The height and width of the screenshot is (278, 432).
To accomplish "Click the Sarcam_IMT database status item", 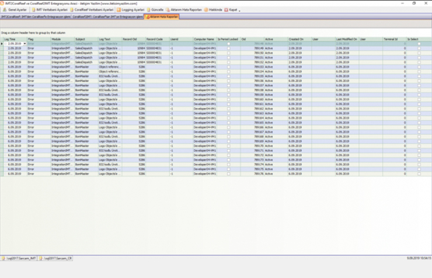I will 21,257.
